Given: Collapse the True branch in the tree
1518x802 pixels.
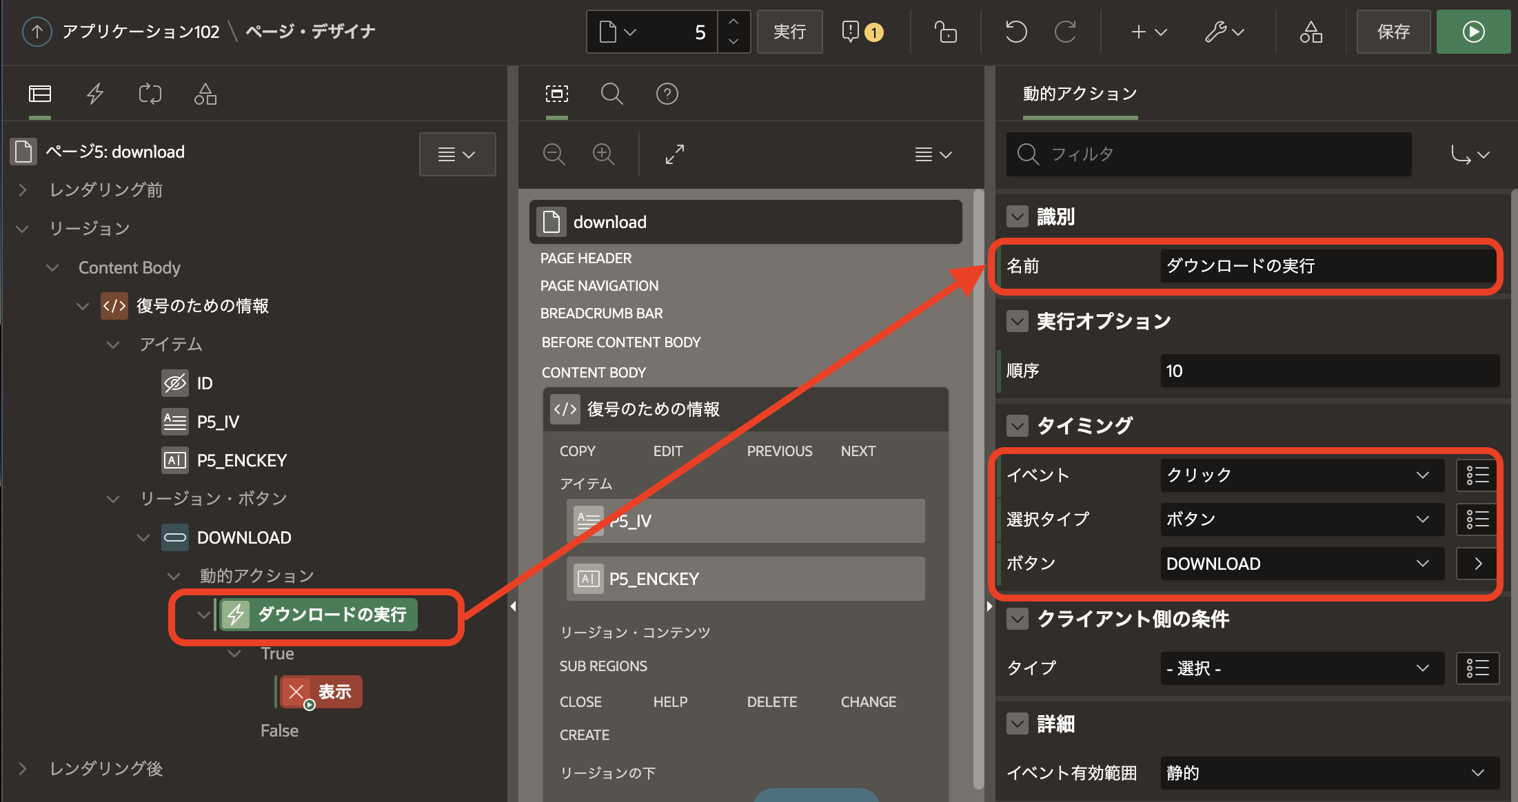Looking at the screenshot, I should [234, 653].
